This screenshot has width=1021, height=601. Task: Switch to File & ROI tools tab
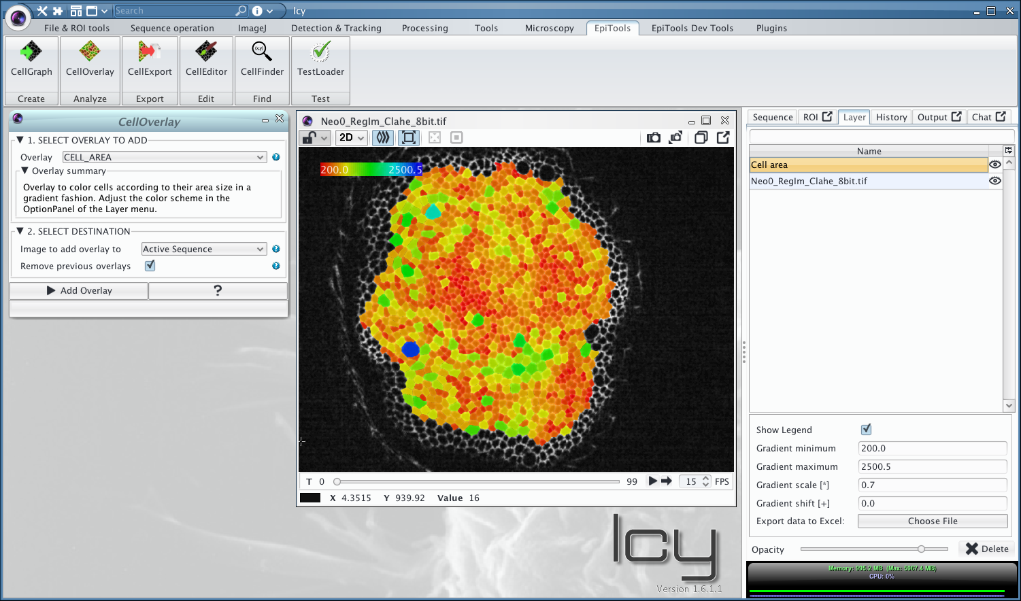point(77,28)
